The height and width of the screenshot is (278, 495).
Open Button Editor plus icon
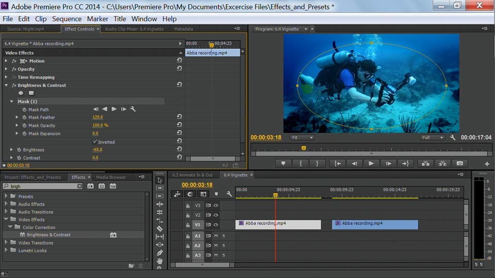[x=487, y=164]
